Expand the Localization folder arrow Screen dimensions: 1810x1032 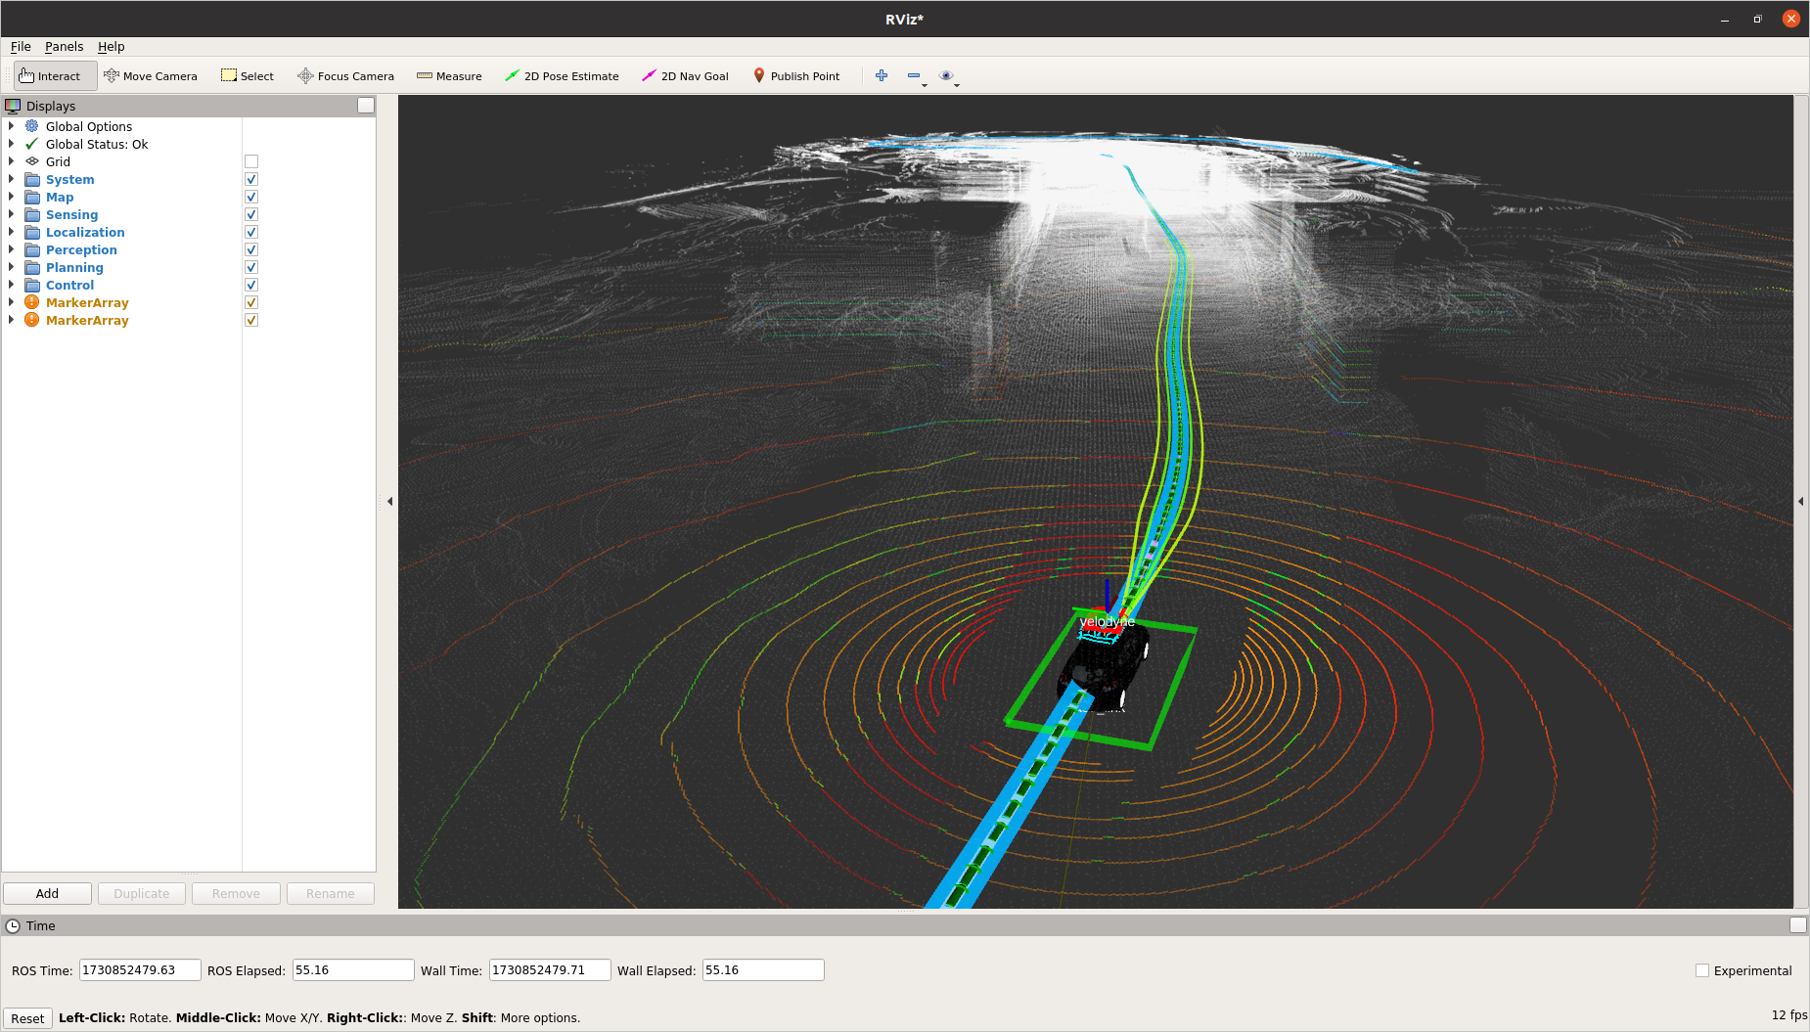12,232
